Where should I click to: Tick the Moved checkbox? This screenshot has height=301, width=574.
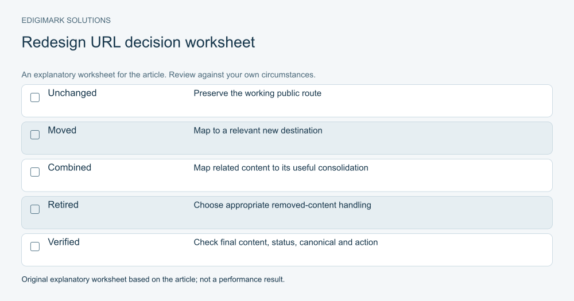(x=35, y=135)
